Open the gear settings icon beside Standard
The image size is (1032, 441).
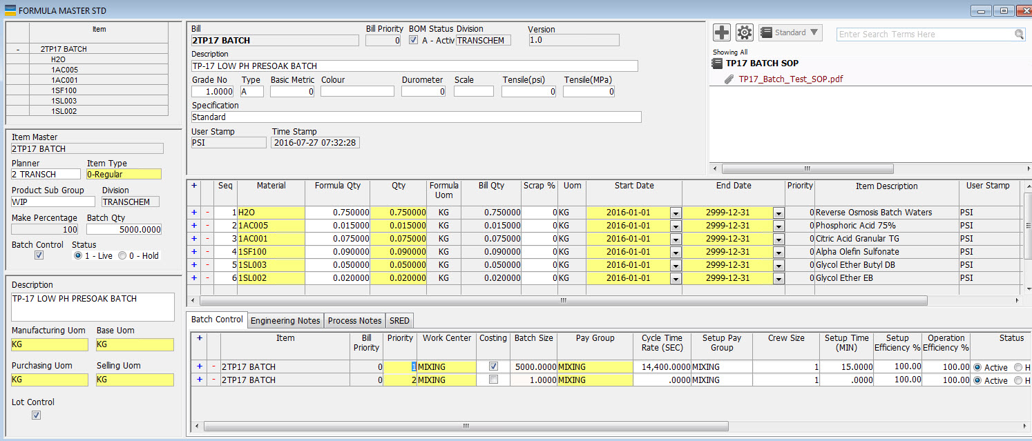point(744,32)
